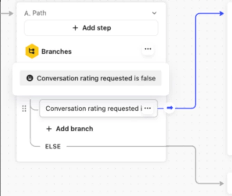Add another branch below the condition

click(70, 129)
